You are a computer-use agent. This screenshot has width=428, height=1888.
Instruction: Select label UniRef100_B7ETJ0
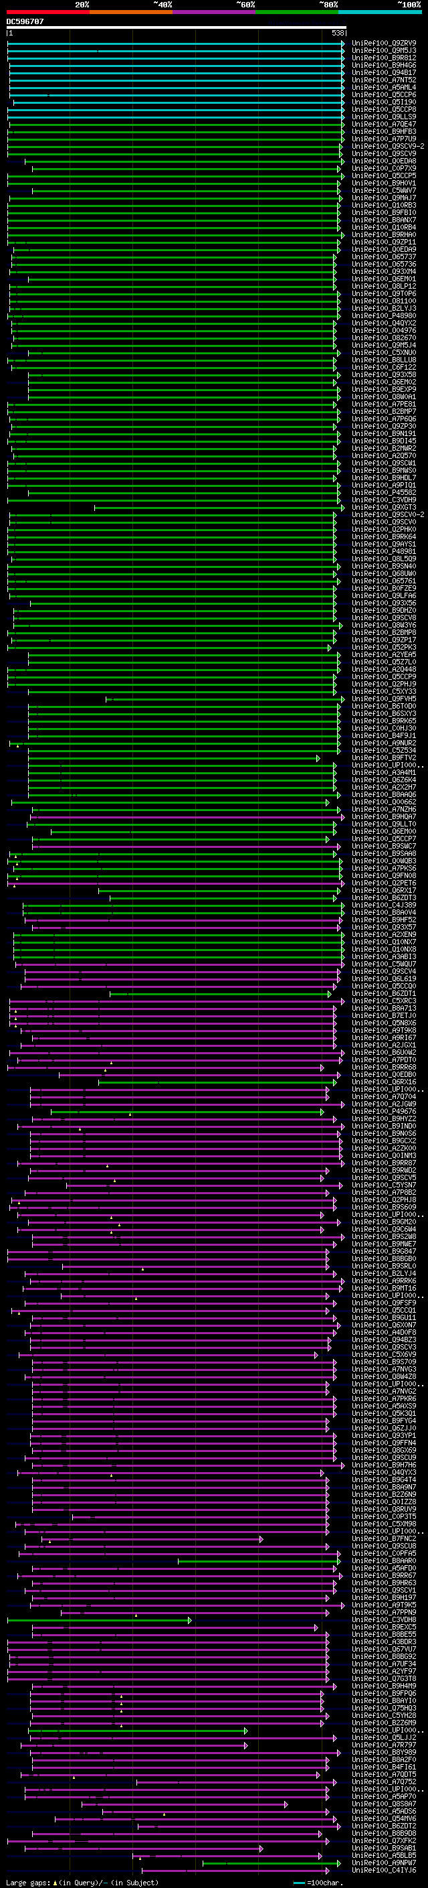click(x=384, y=1016)
